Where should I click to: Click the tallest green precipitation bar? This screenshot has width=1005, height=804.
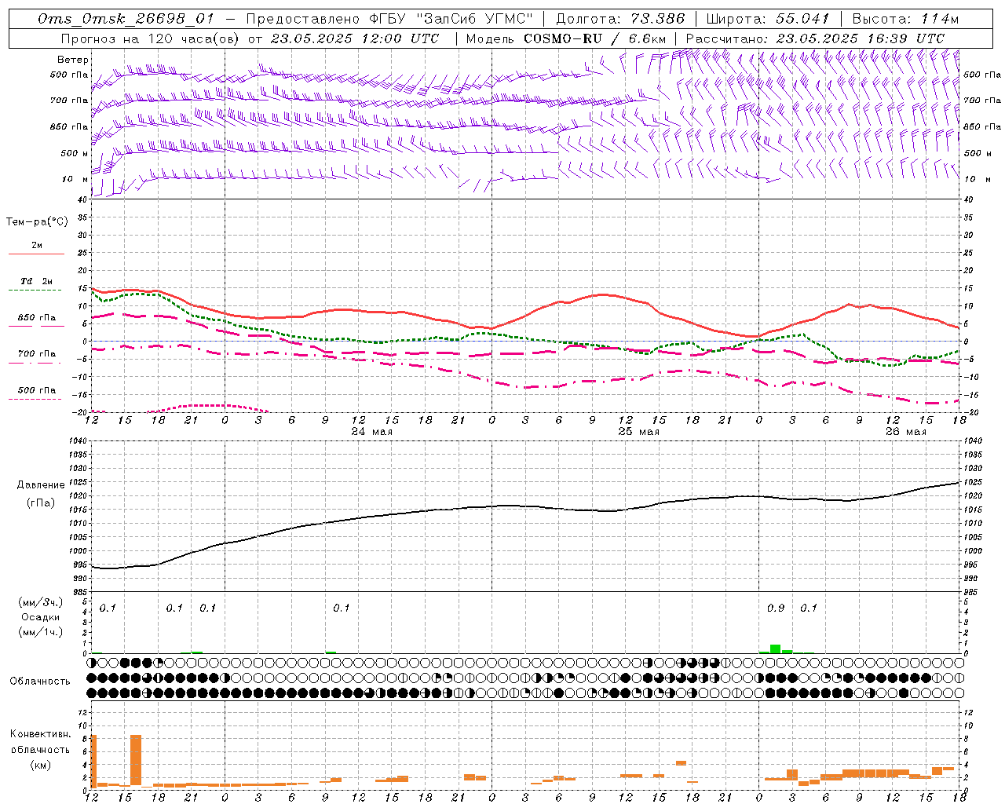(776, 649)
